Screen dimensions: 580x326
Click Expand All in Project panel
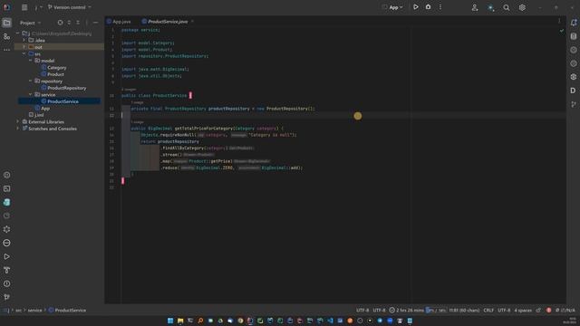(x=69, y=23)
